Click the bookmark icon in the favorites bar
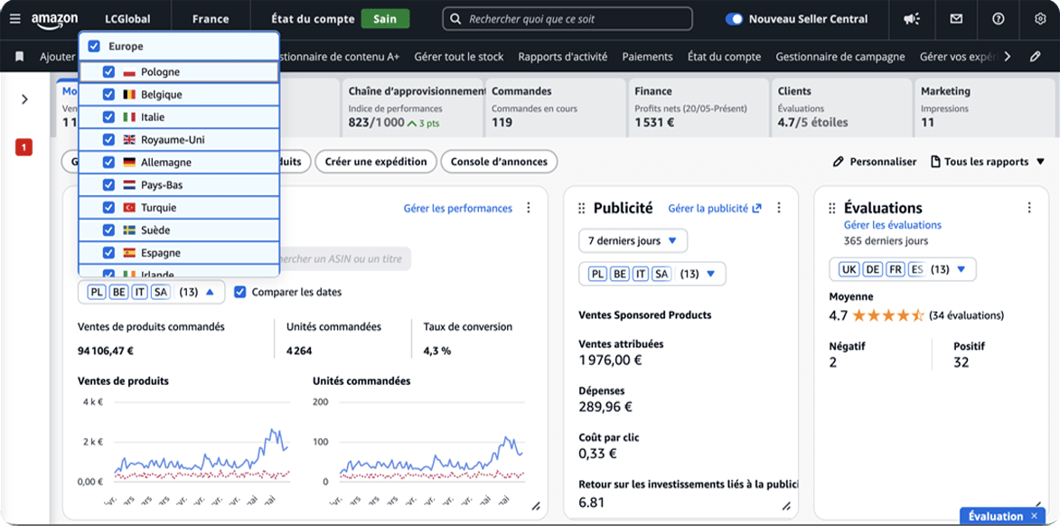 (x=20, y=57)
